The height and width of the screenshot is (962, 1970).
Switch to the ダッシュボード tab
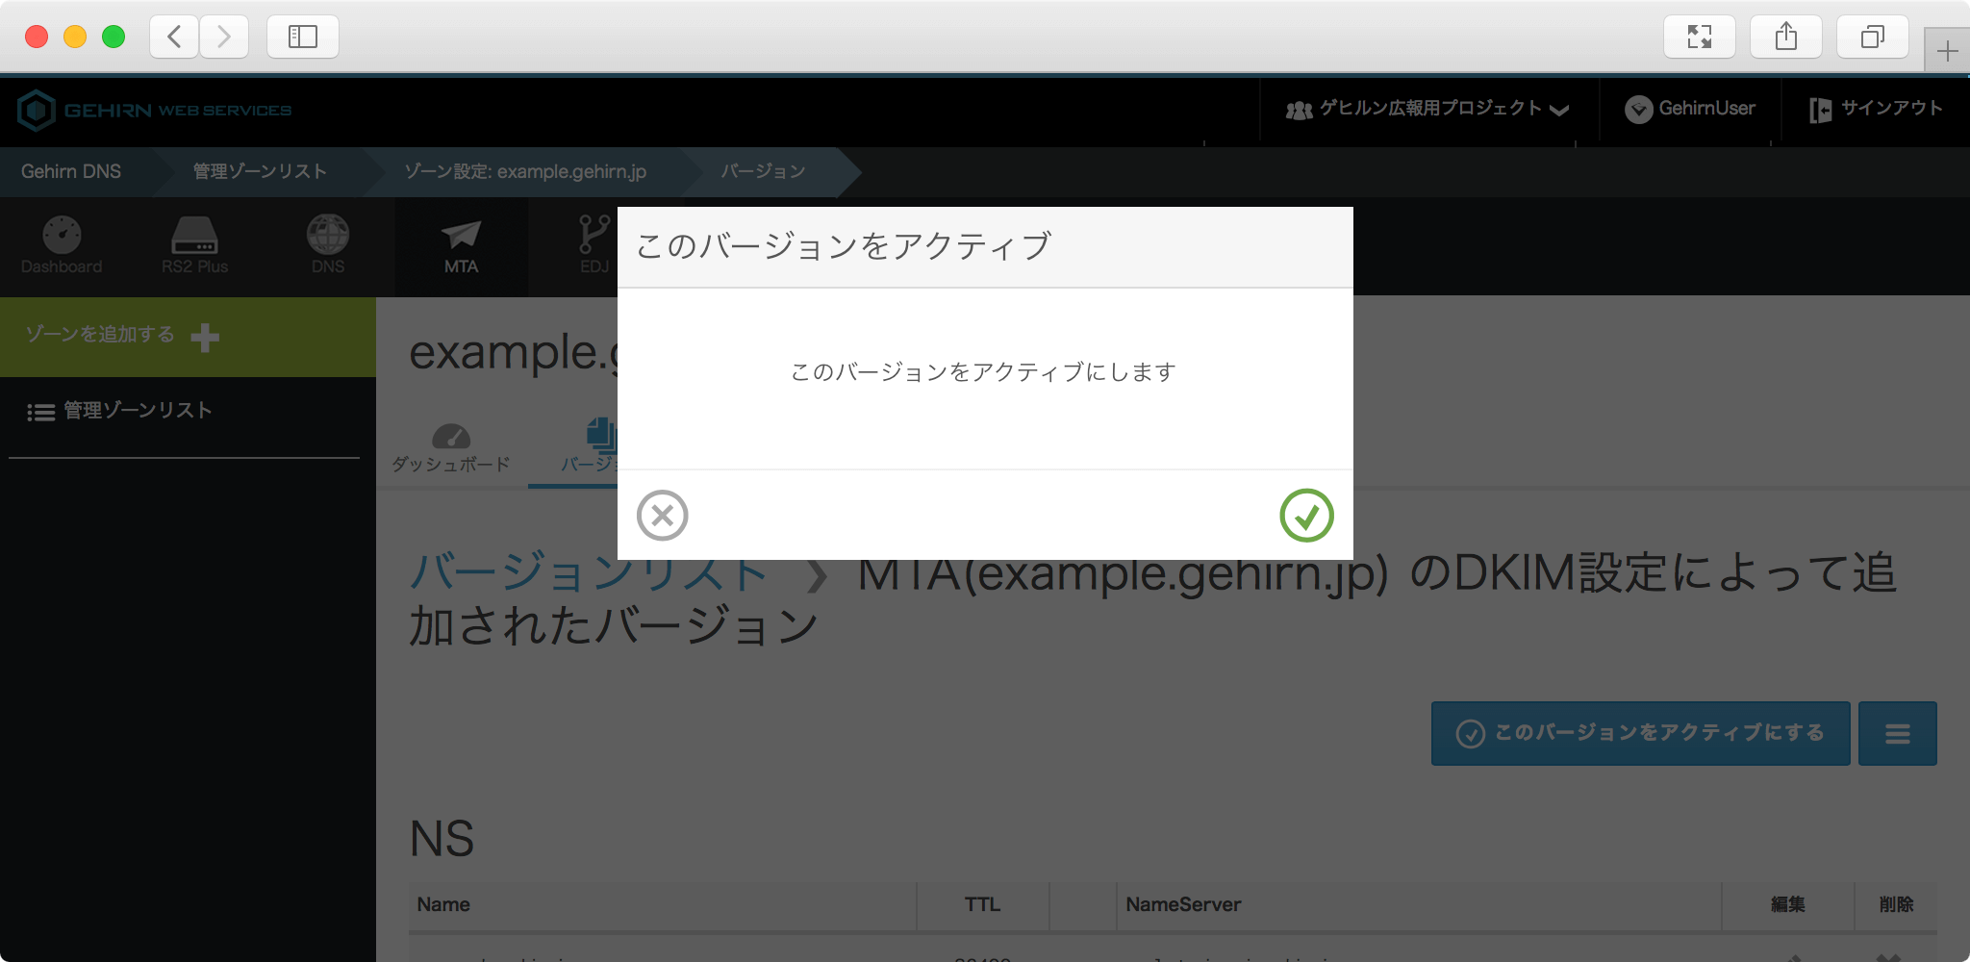tap(451, 449)
